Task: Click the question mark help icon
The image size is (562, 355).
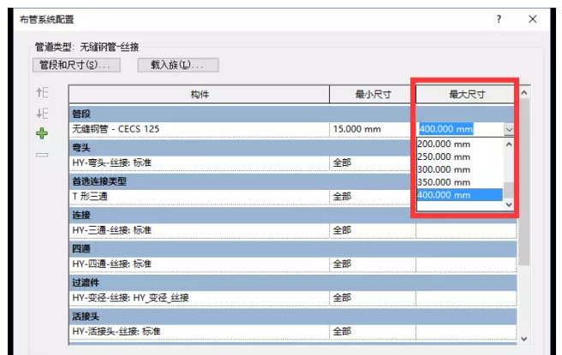Action: click(x=499, y=19)
